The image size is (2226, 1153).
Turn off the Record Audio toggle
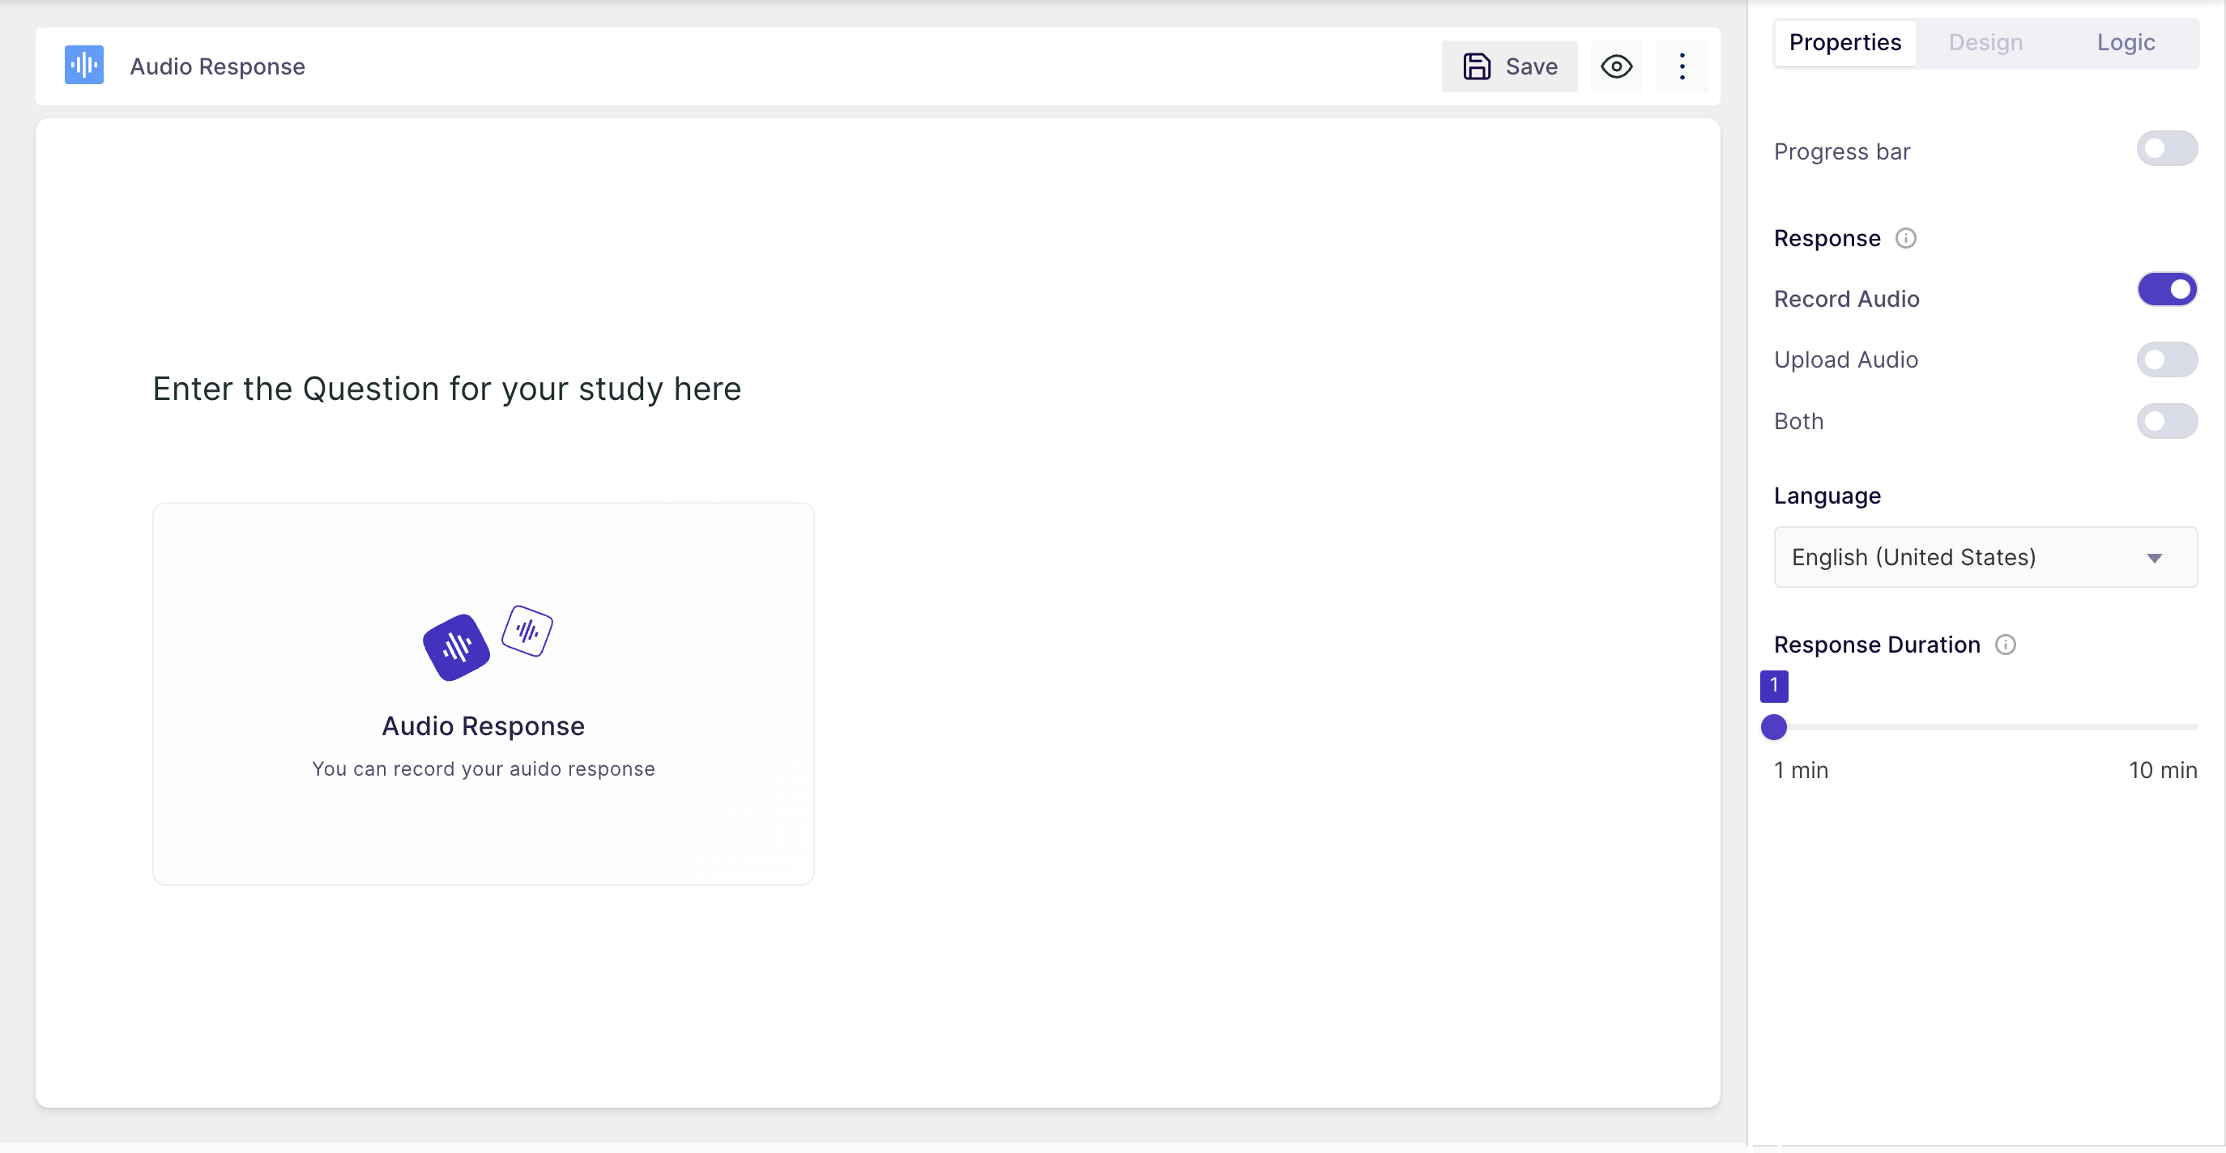2166,289
